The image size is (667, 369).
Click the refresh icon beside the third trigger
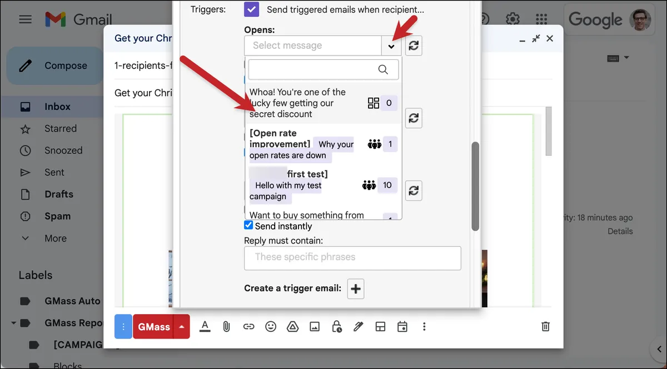pyautogui.click(x=413, y=190)
